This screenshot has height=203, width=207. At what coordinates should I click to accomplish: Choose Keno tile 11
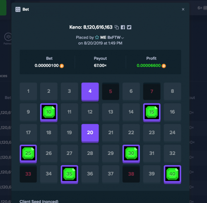(x=70, y=112)
